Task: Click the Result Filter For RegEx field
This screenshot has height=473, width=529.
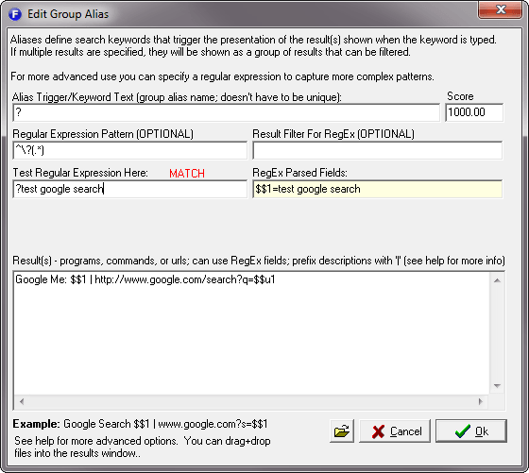Action: [378, 150]
